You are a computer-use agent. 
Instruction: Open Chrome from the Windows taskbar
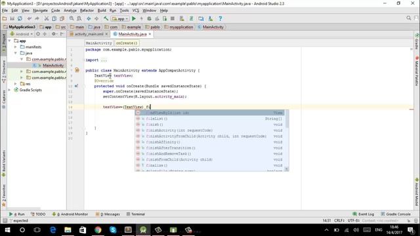(x=98, y=230)
